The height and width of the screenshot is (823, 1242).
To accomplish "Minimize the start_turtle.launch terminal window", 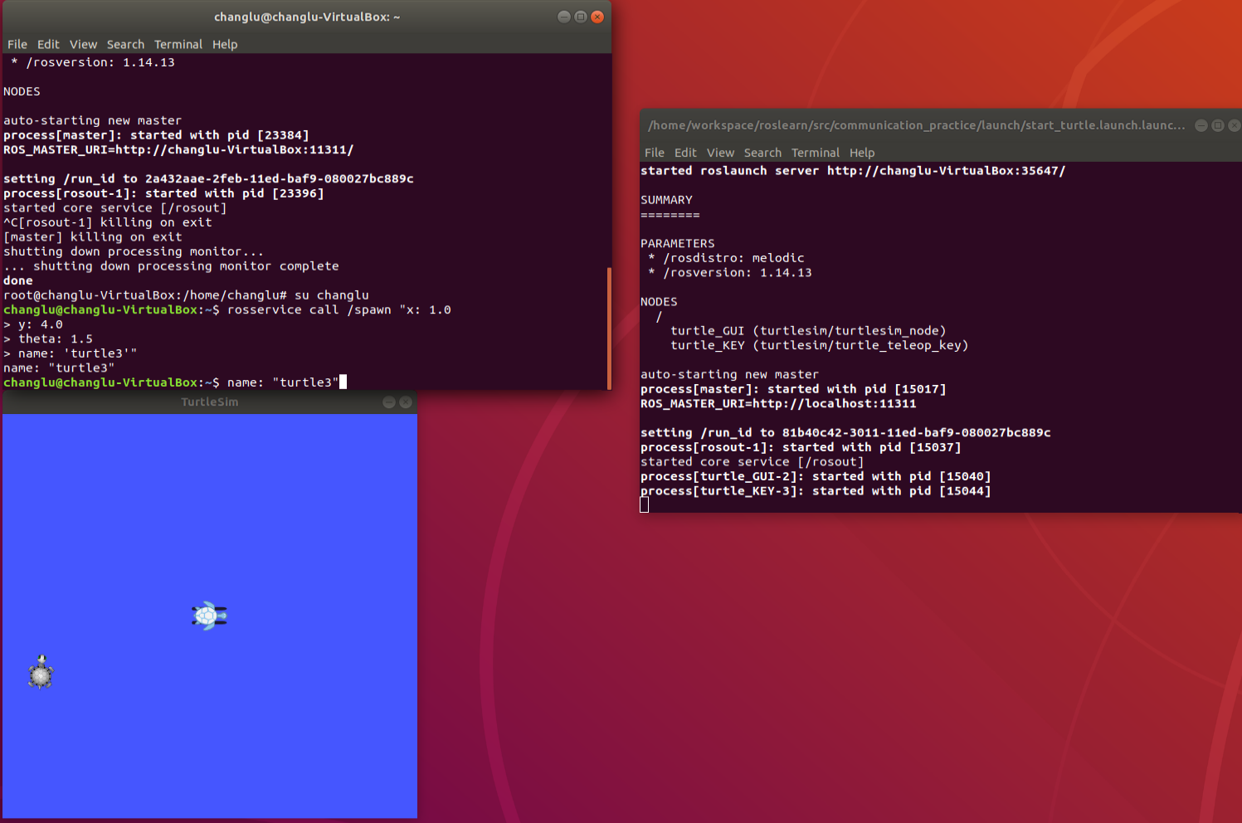I will point(1201,125).
